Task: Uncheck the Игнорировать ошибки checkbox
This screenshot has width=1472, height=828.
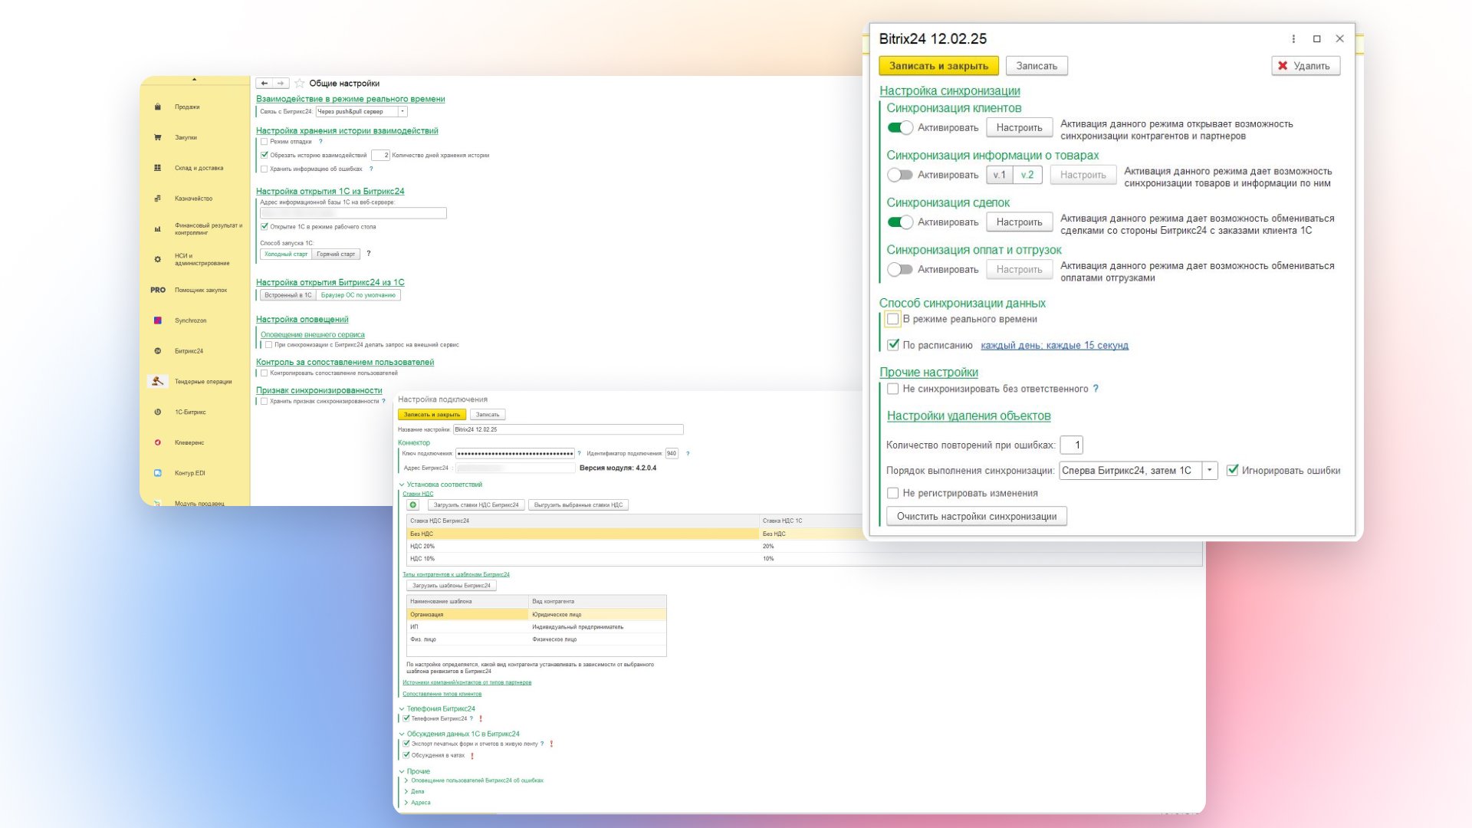Action: pyautogui.click(x=1232, y=471)
